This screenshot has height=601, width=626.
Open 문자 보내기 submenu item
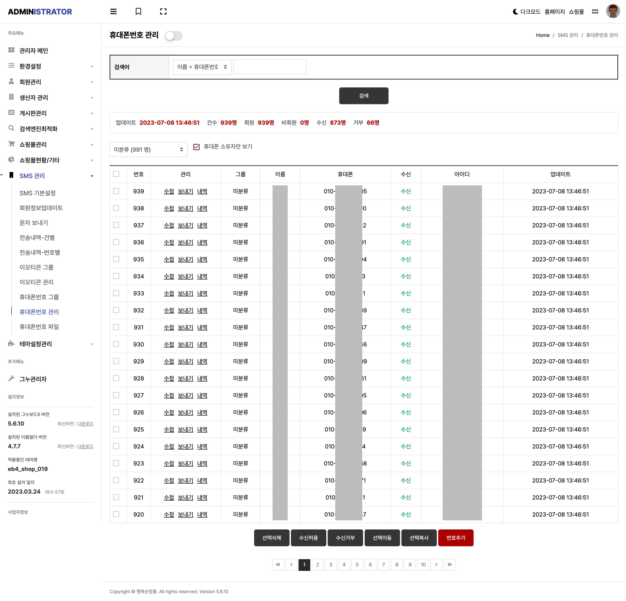(x=34, y=223)
